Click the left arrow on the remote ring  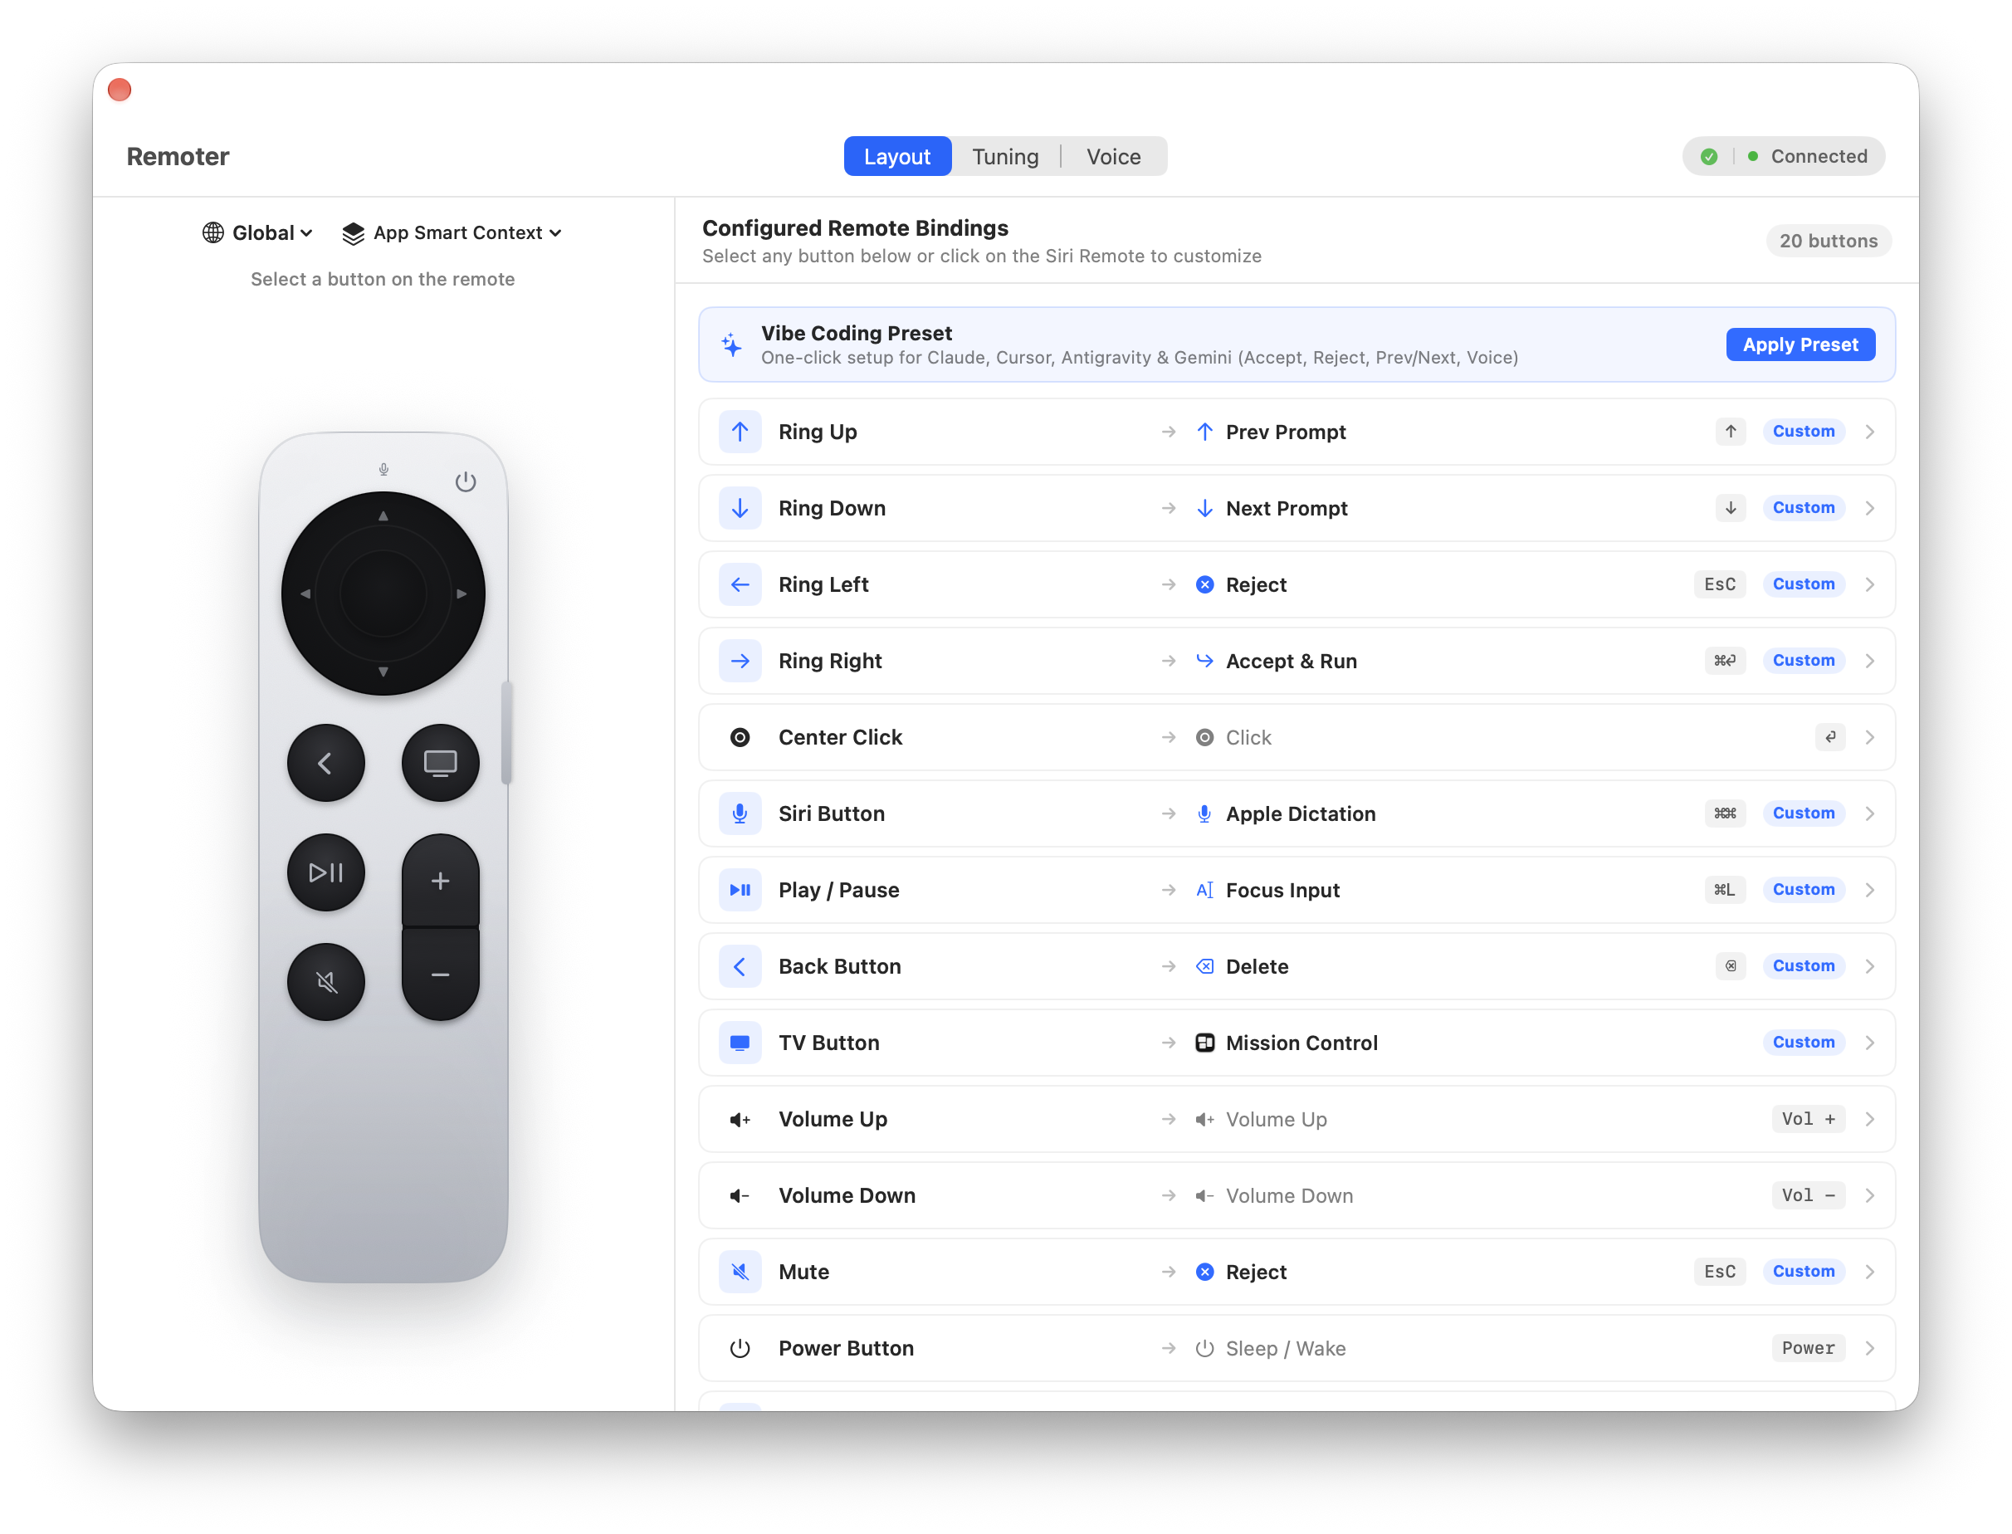[305, 594]
